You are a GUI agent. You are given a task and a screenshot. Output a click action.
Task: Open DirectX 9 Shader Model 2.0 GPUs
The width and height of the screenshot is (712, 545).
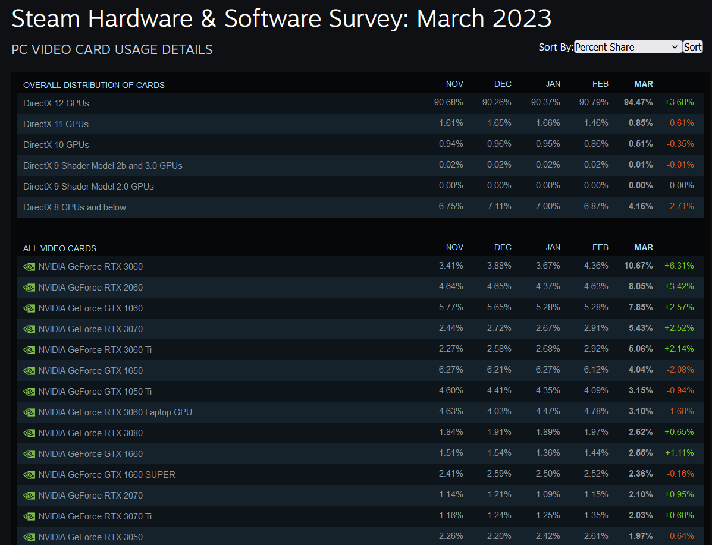[360, 187]
